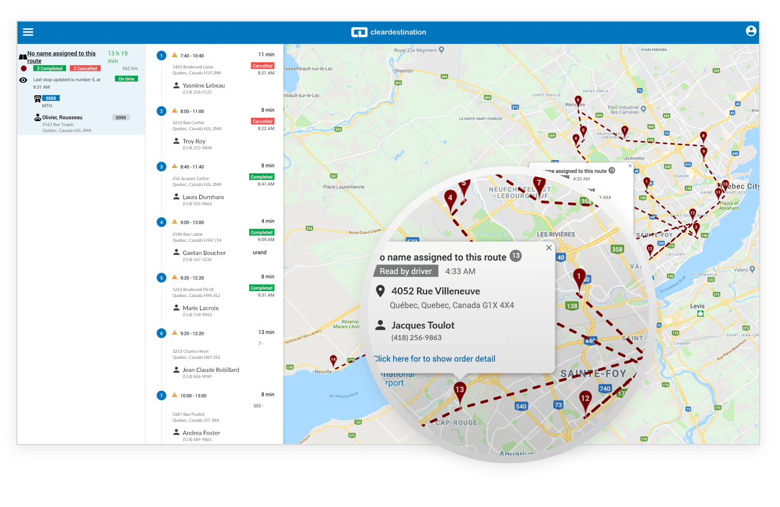Close the magnified Jacques Toulot info popup
The image size is (780, 507).
[548, 247]
